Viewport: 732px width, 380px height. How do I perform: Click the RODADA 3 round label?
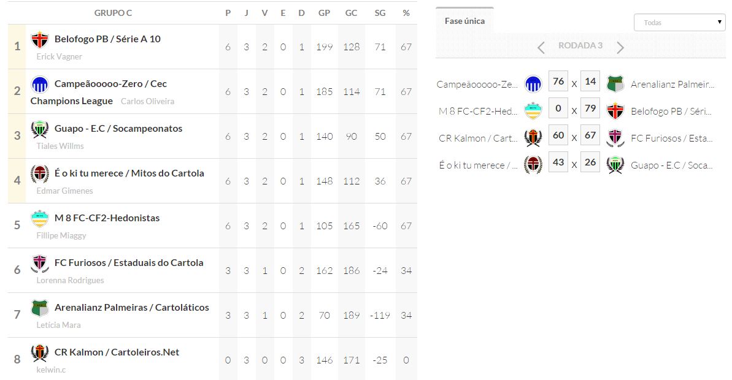[x=580, y=46]
